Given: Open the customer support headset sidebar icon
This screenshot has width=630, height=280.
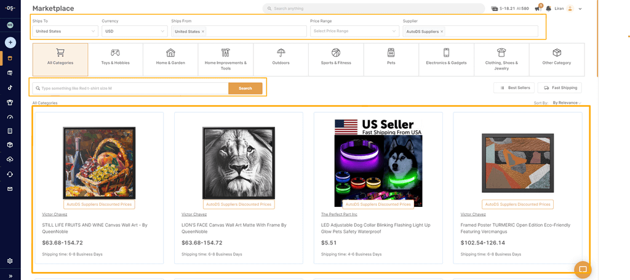Looking at the screenshot, I should (10, 174).
